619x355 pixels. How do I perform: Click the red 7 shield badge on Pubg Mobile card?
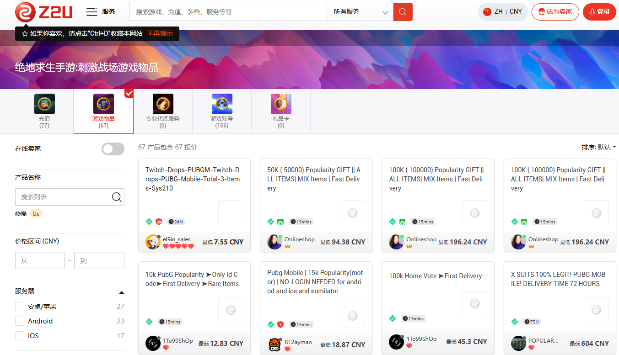coord(280,324)
